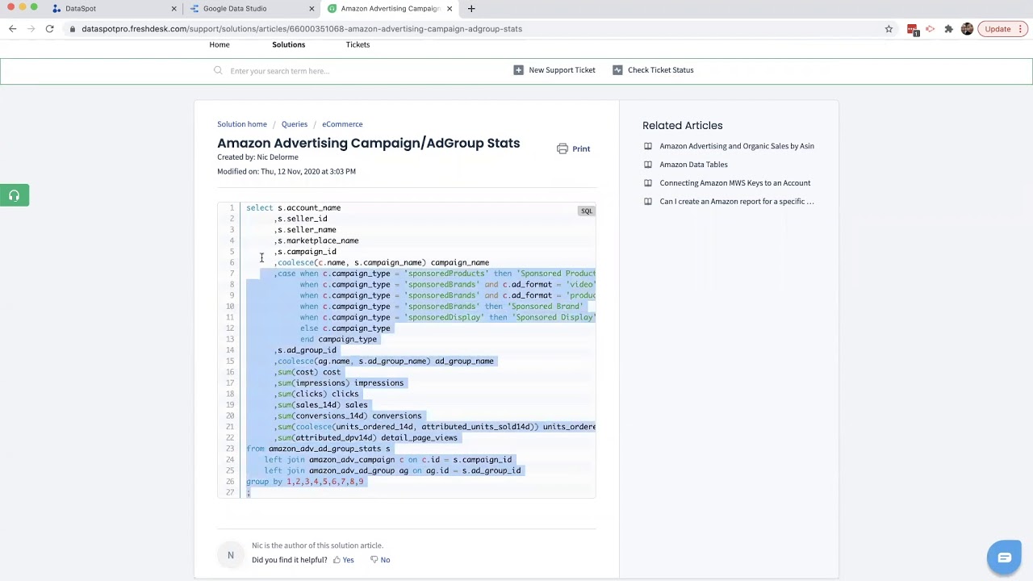Click the New Support Ticket plus icon
The height and width of the screenshot is (581, 1033).
pos(518,70)
